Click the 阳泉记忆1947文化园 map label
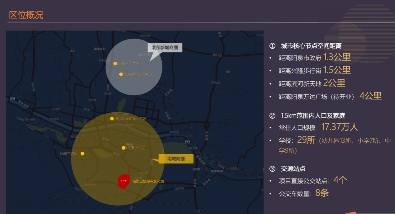The width and height of the screenshot is (395, 214). coord(148,181)
